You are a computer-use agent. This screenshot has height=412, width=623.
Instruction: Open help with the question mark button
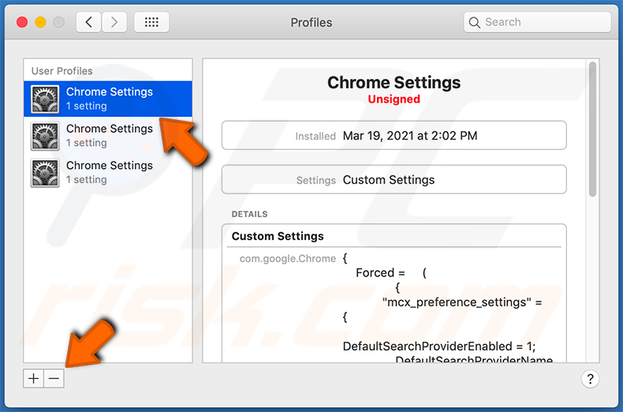(591, 379)
